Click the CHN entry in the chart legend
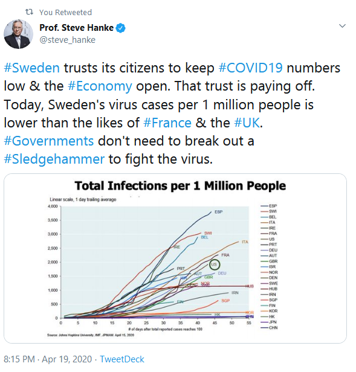This screenshot has width=356, height=372. pos(269,328)
